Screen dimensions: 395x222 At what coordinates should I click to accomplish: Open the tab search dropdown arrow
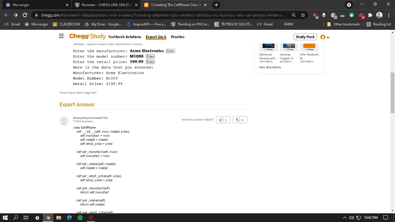coord(349,5)
